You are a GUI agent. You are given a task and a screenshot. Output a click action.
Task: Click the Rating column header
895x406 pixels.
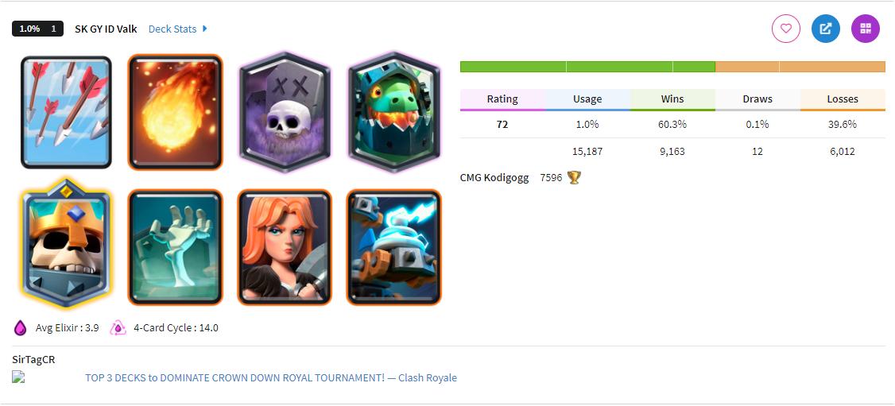pyautogui.click(x=502, y=99)
